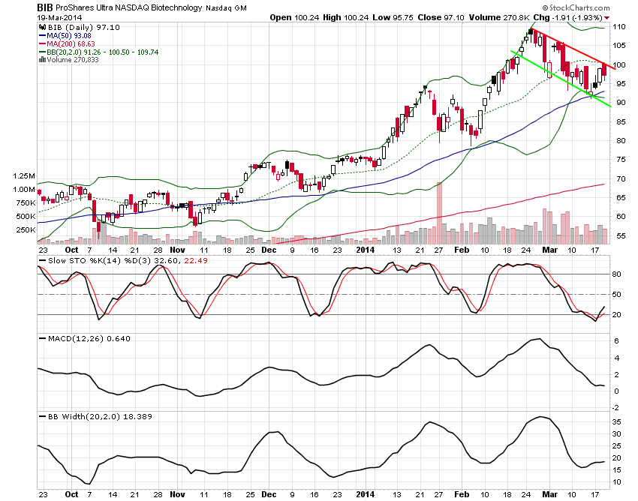Click the 6 label on the MACD axis
Image resolution: width=638 pixels, height=501 pixels.
[x=617, y=341]
